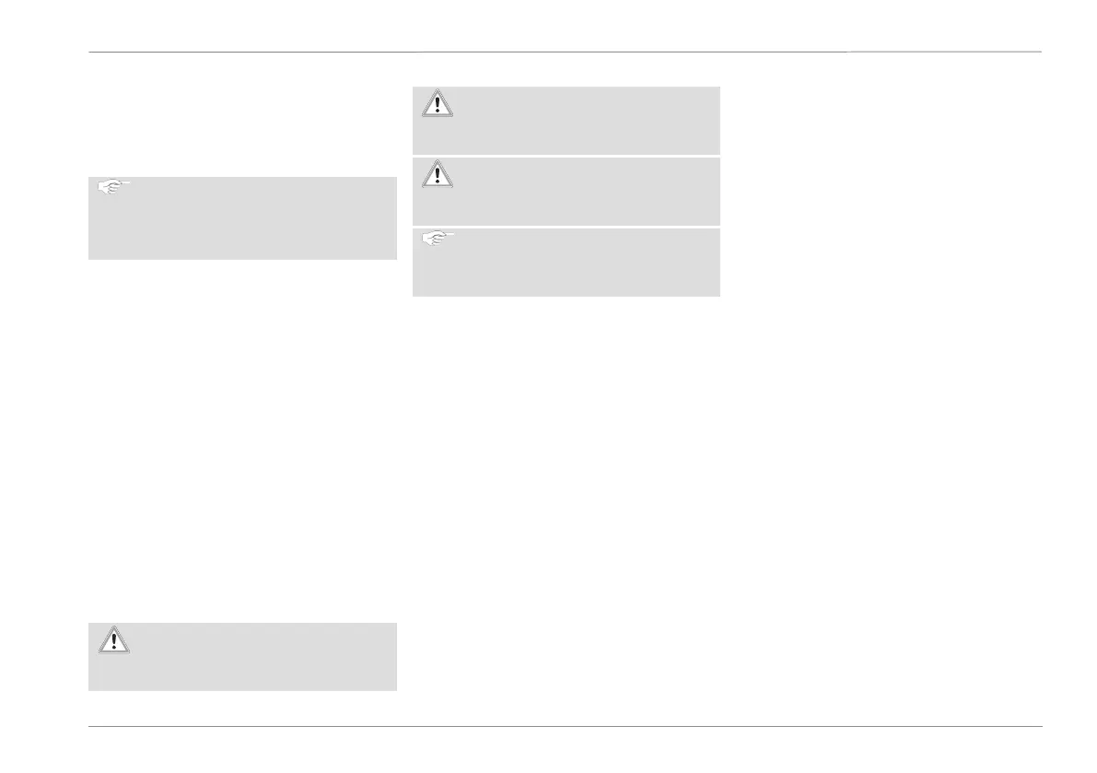This screenshot has width=1097, height=773.
Task: Select the topmost gray warning box in the middle column
Action: click(566, 121)
